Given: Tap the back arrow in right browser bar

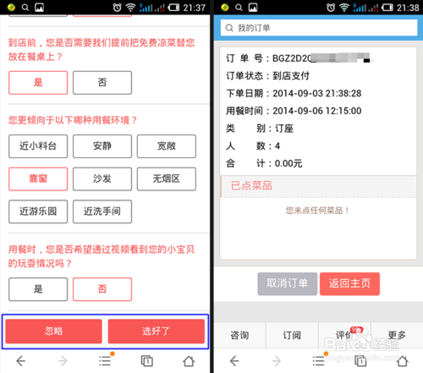Looking at the screenshot, I should (x=234, y=361).
